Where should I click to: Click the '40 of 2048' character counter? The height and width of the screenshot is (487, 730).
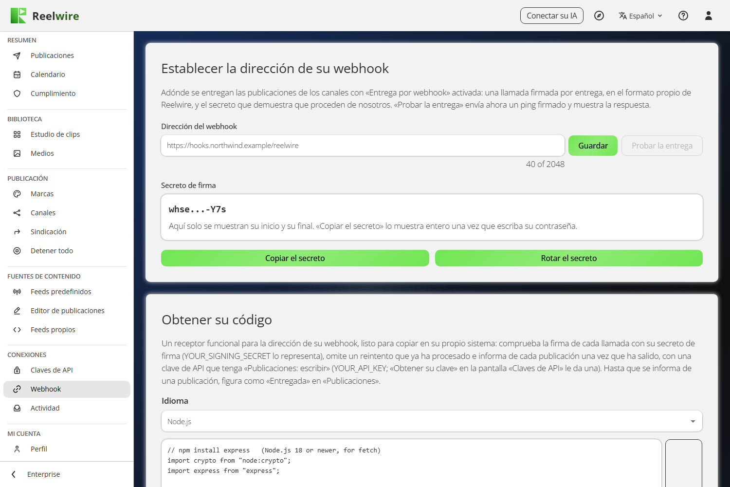545,164
